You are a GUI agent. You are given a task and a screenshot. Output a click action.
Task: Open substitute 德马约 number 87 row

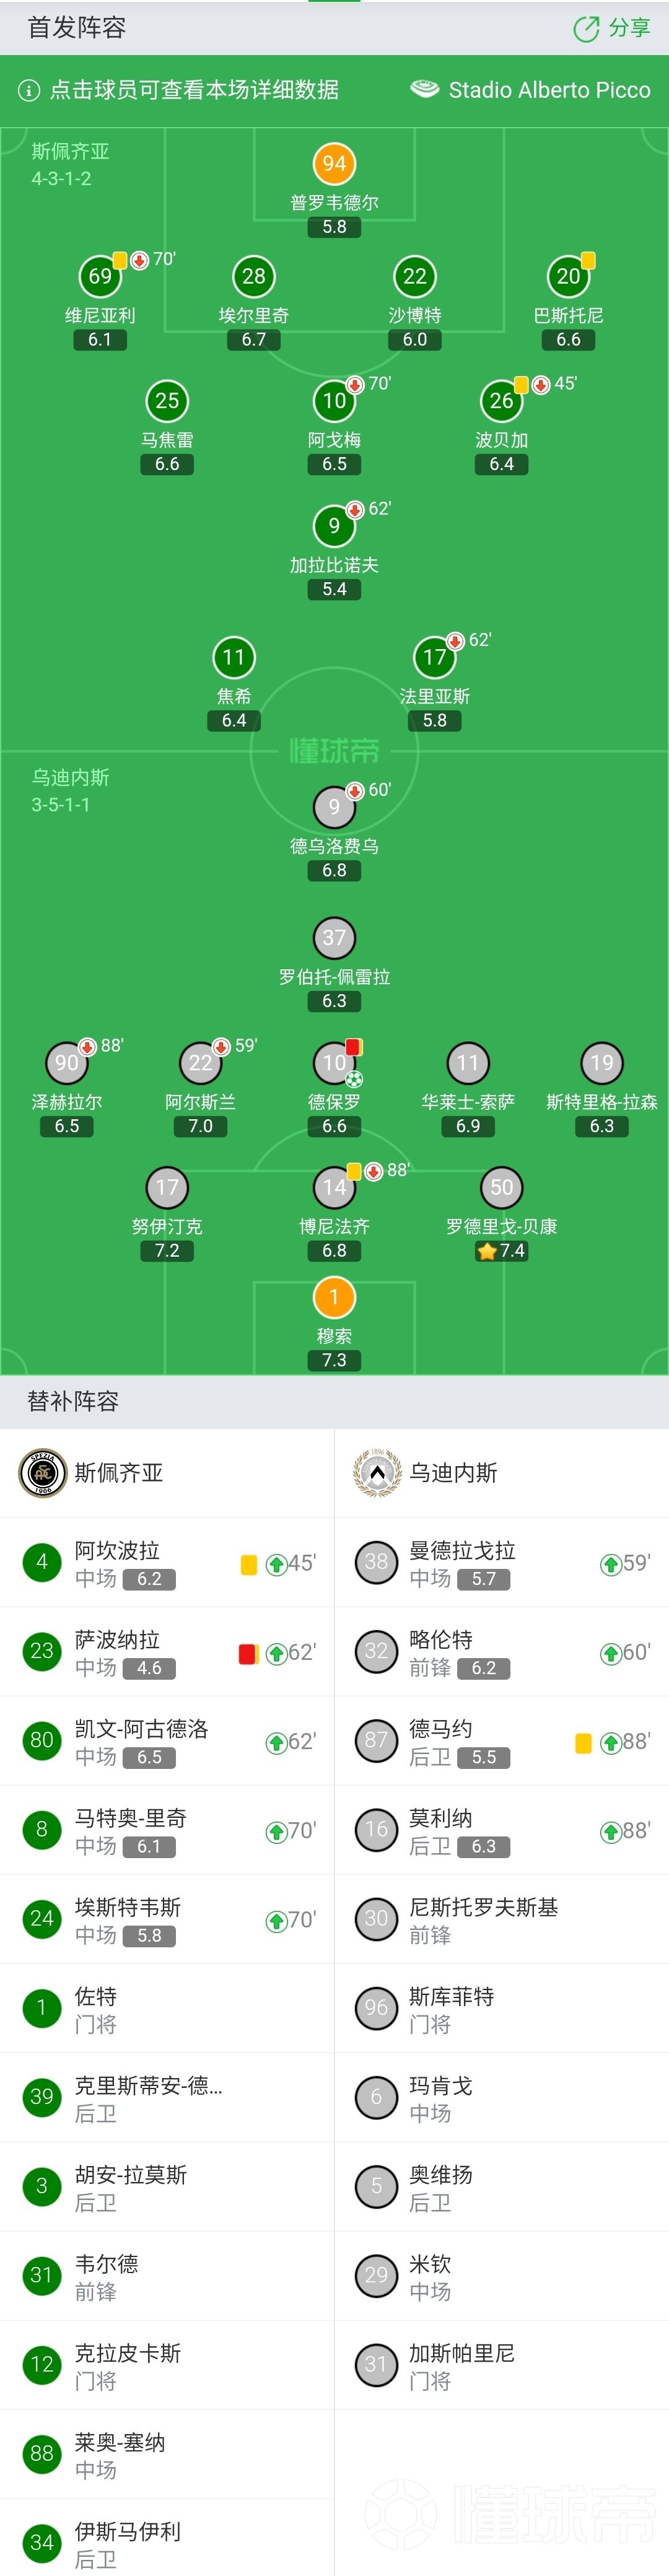tap(502, 1741)
